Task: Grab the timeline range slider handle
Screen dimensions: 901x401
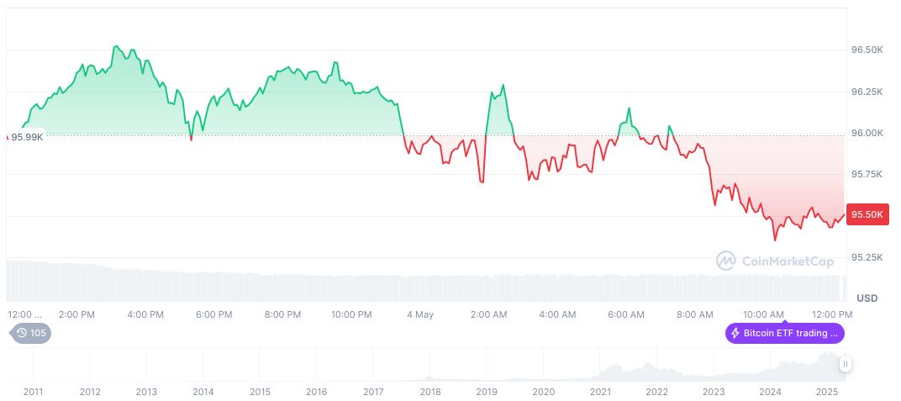Action: click(x=845, y=364)
